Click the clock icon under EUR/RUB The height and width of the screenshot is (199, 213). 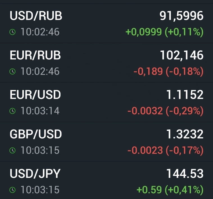pyautogui.click(x=12, y=71)
